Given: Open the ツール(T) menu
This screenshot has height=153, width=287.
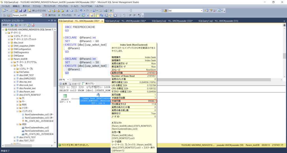Looking at the screenshot, I should click(74, 6).
